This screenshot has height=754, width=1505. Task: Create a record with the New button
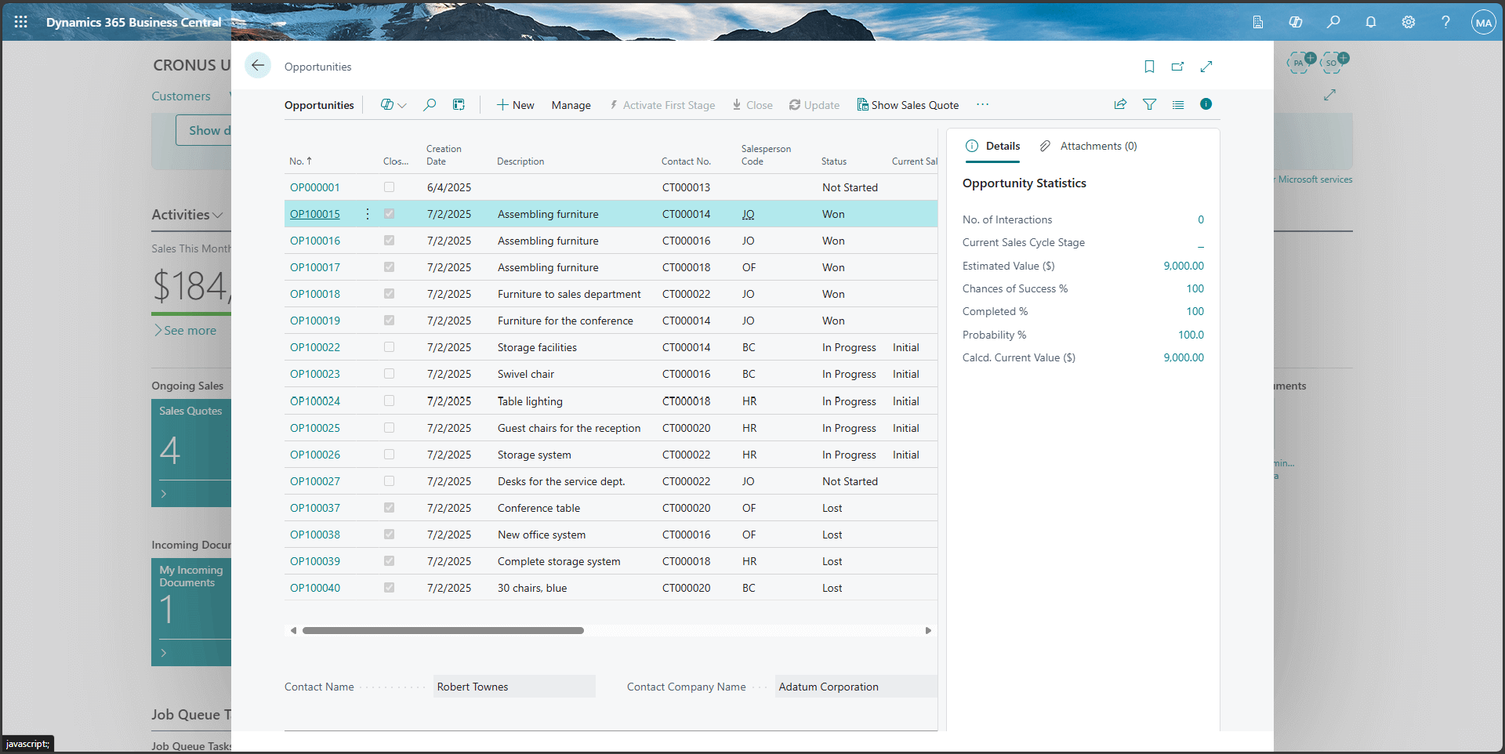coord(515,104)
